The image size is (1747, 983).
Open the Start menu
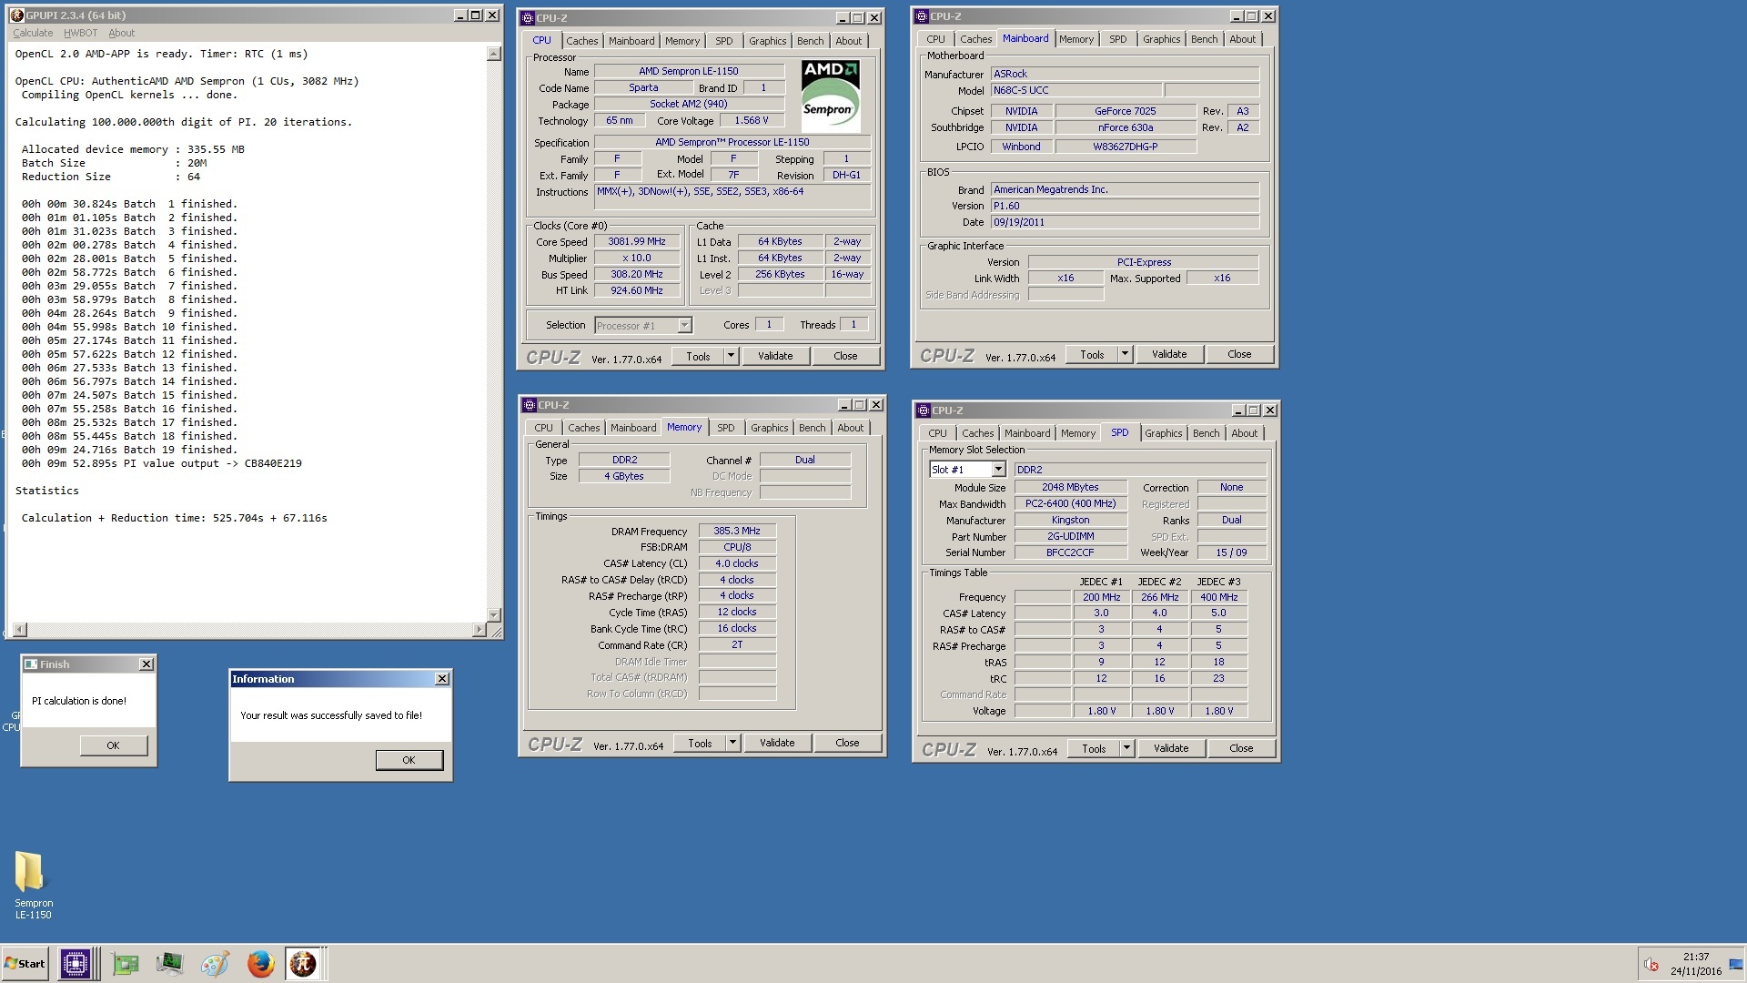click(x=25, y=963)
